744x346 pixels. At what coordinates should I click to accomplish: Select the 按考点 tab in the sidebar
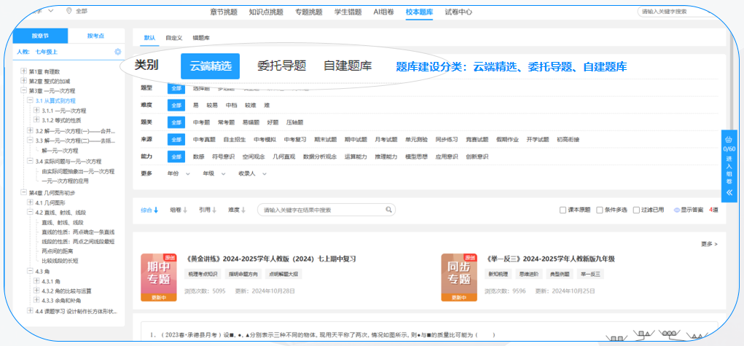[x=96, y=36]
